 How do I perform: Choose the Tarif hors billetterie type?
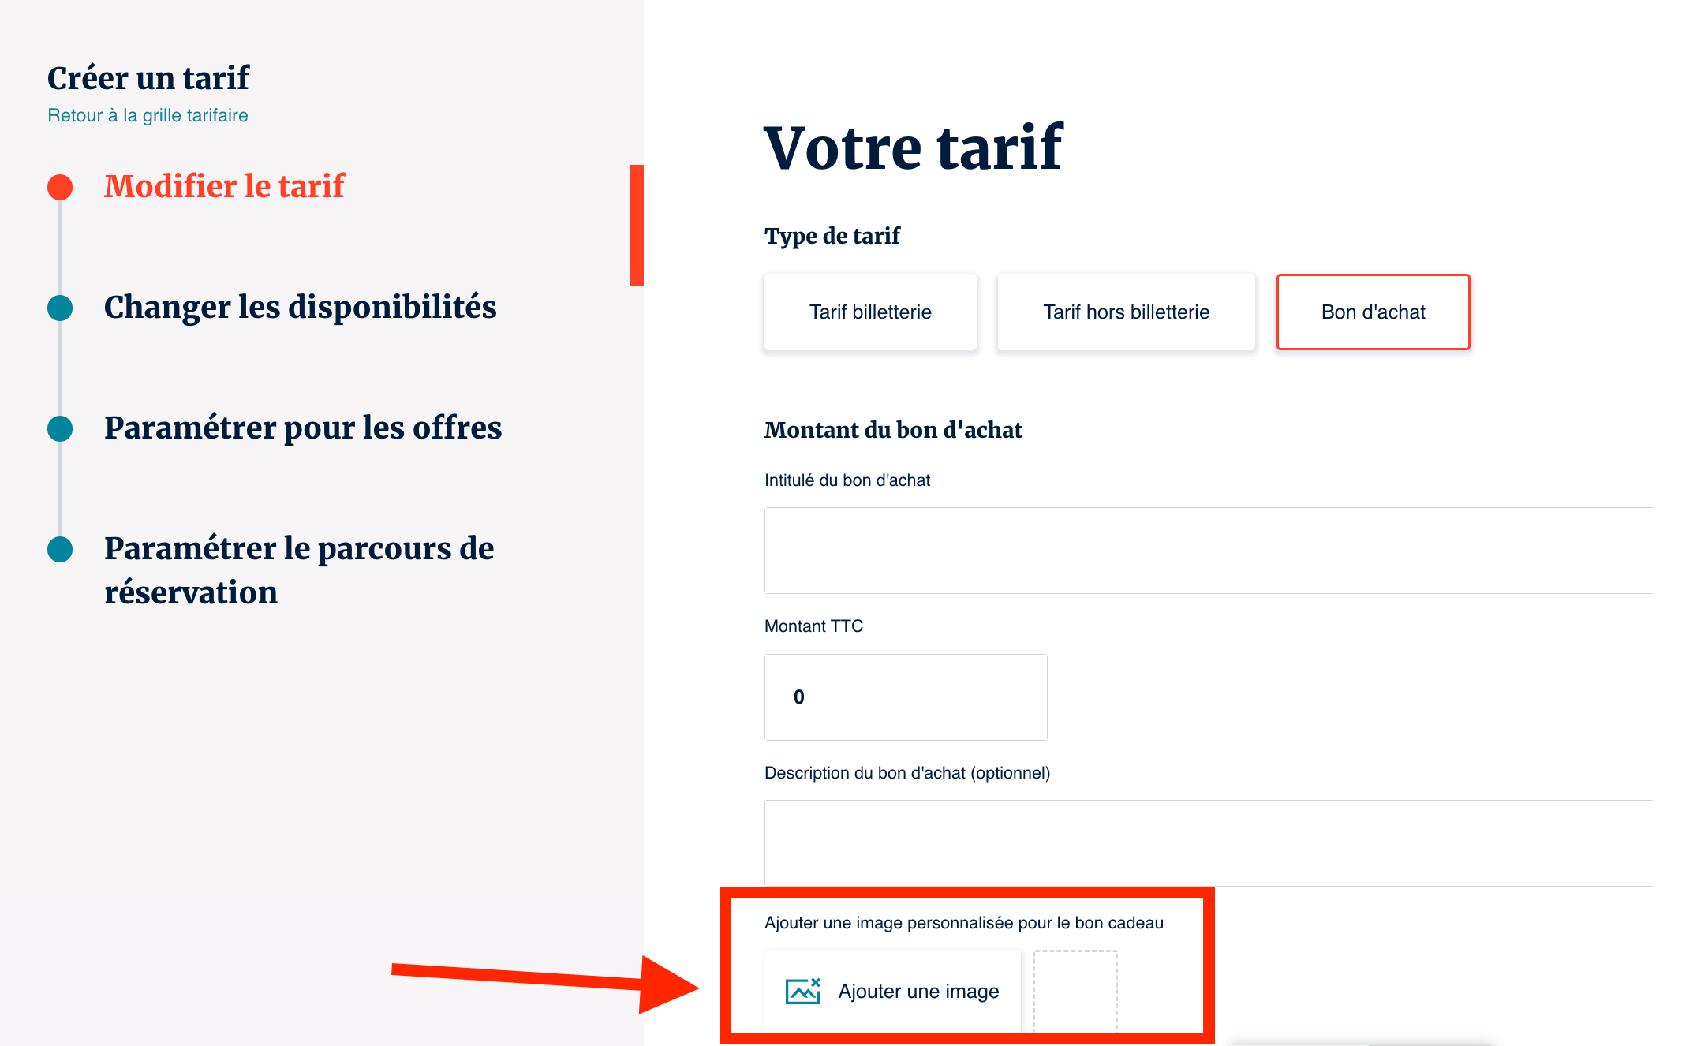pyautogui.click(x=1126, y=312)
